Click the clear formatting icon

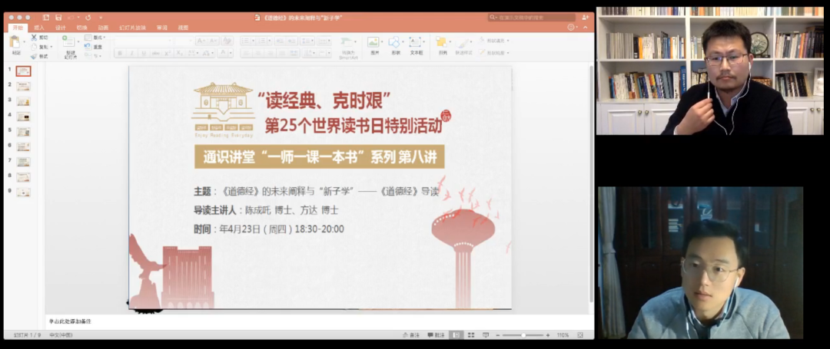point(227,41)
